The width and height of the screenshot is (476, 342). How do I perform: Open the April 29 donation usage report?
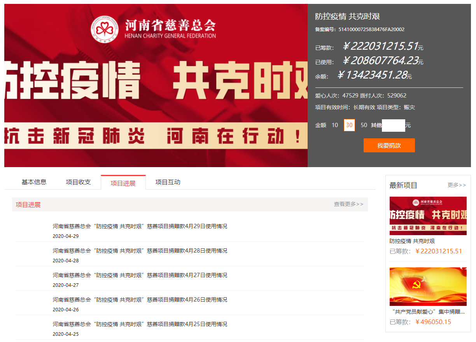140,226
